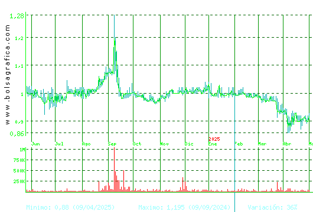The width and height of the screenshot is (313, 212).
Task: Click the 250K volume axis label
Action: [19, 181]
